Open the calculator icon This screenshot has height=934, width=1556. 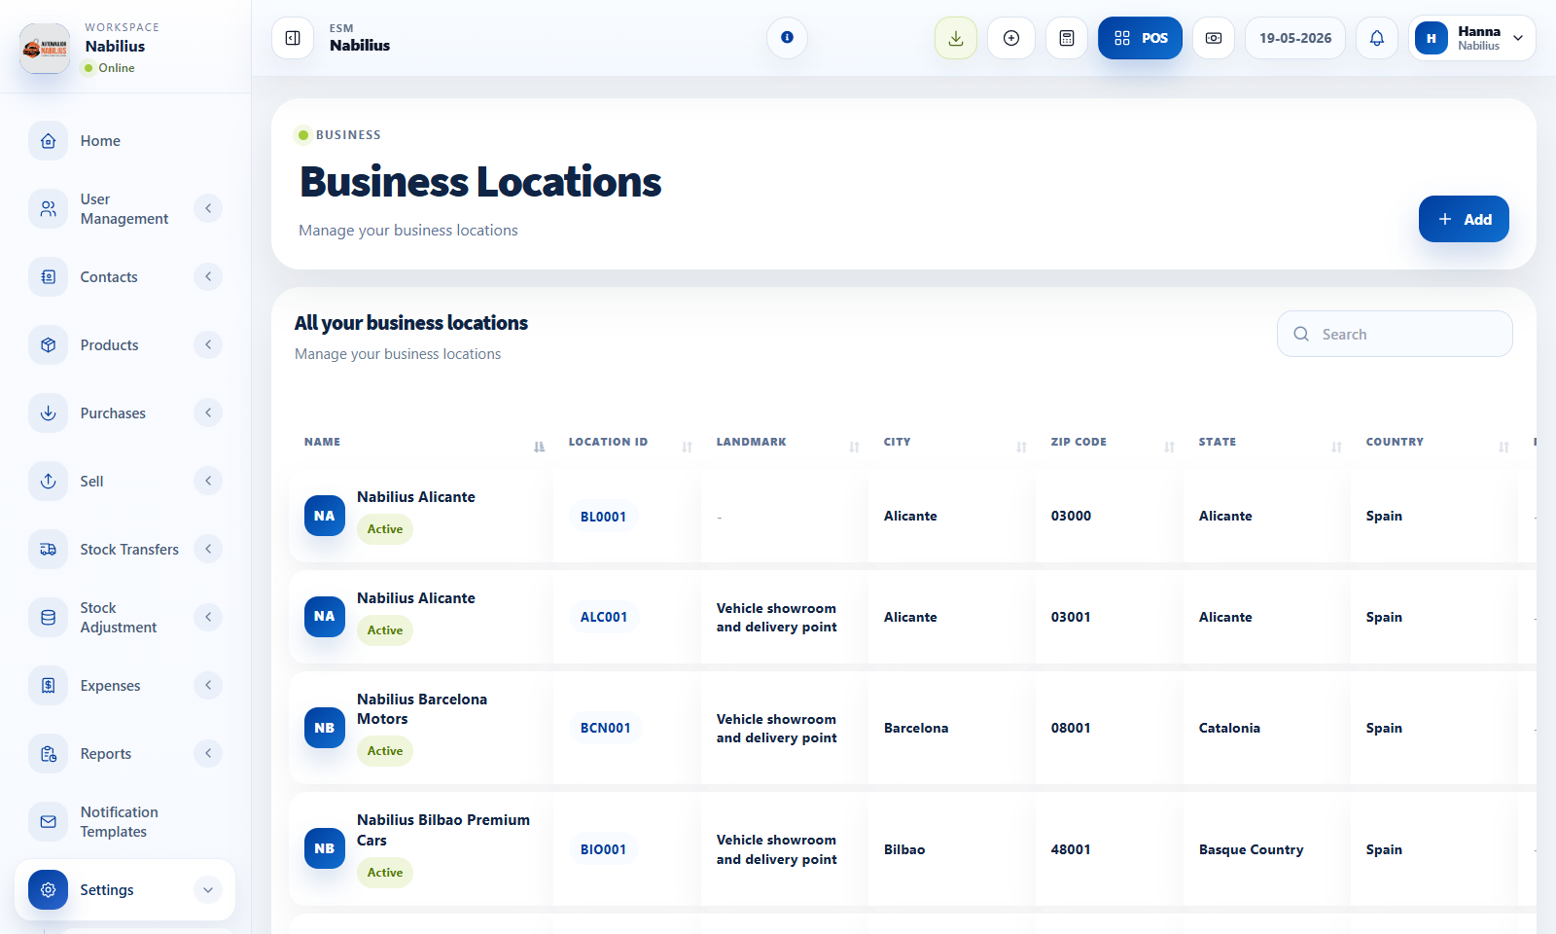tap(1067, 38)
